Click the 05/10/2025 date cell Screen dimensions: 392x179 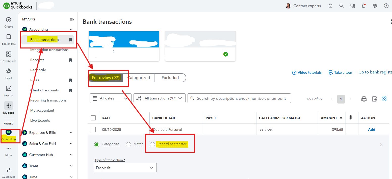pyautogui.click(x=112, y=130)
